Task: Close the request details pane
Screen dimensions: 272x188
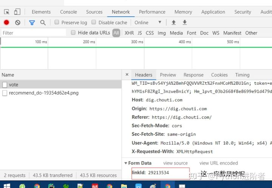Action: pos(127,75)
